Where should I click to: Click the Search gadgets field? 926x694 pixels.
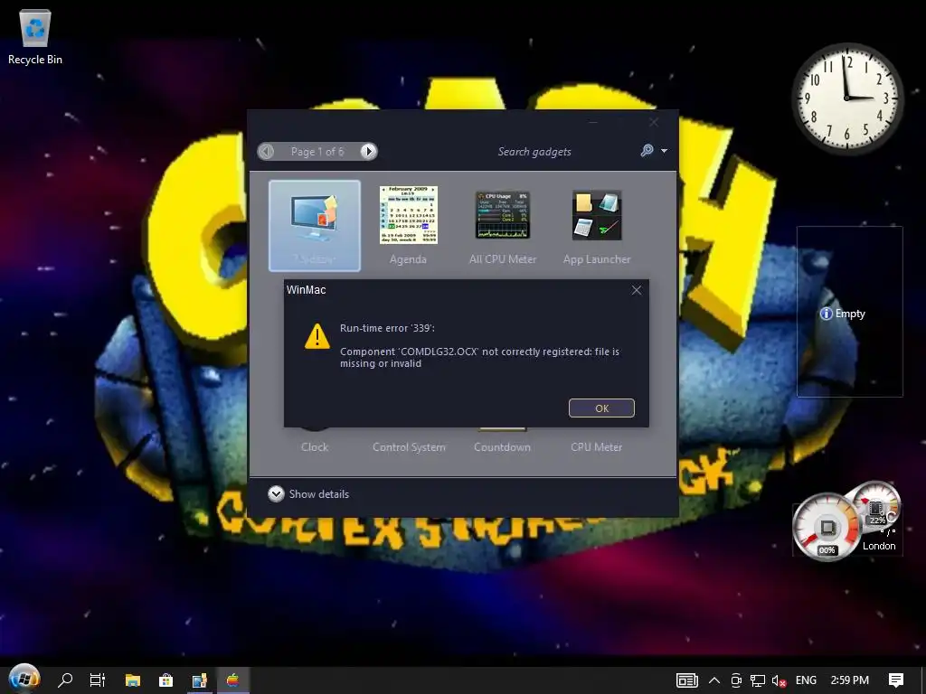pos(534,152)
